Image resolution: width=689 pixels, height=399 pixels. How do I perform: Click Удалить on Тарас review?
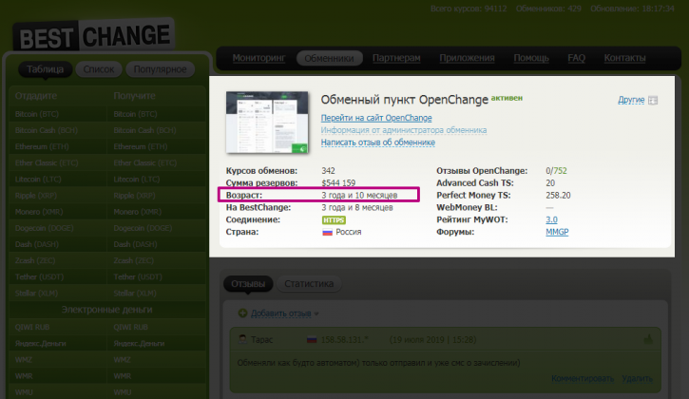point(637,379)
